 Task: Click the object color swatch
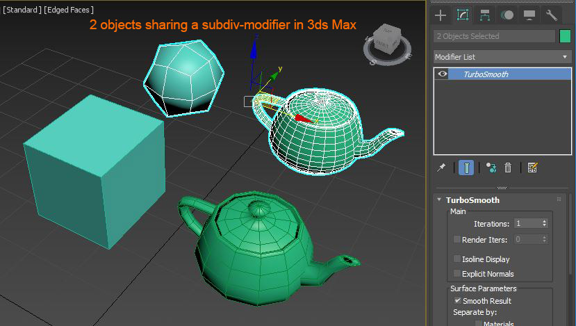click(565, 36)
